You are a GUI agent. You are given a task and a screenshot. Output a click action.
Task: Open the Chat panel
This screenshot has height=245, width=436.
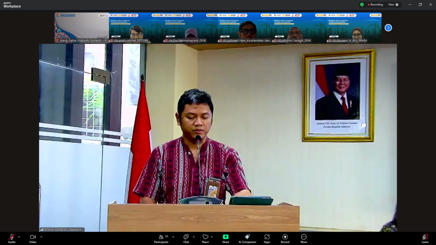tap(186, 238)
